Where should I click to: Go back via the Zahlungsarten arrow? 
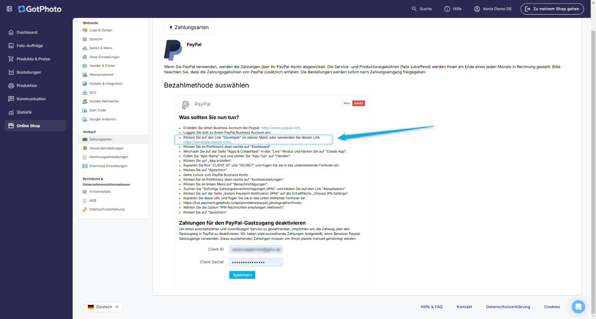coord(189,27)
